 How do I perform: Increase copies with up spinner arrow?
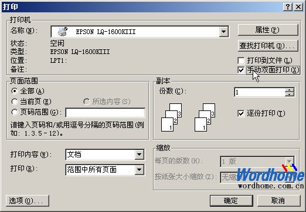click(290, 90)
